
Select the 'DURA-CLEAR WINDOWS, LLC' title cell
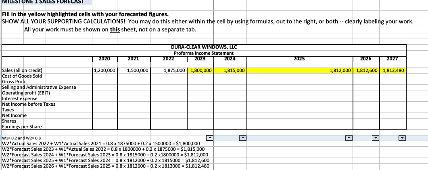click(x=204, y=47)
